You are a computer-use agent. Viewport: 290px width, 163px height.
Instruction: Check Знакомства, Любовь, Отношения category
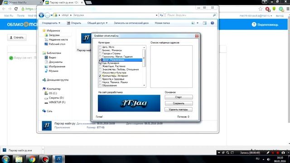[x=100, y=69]
